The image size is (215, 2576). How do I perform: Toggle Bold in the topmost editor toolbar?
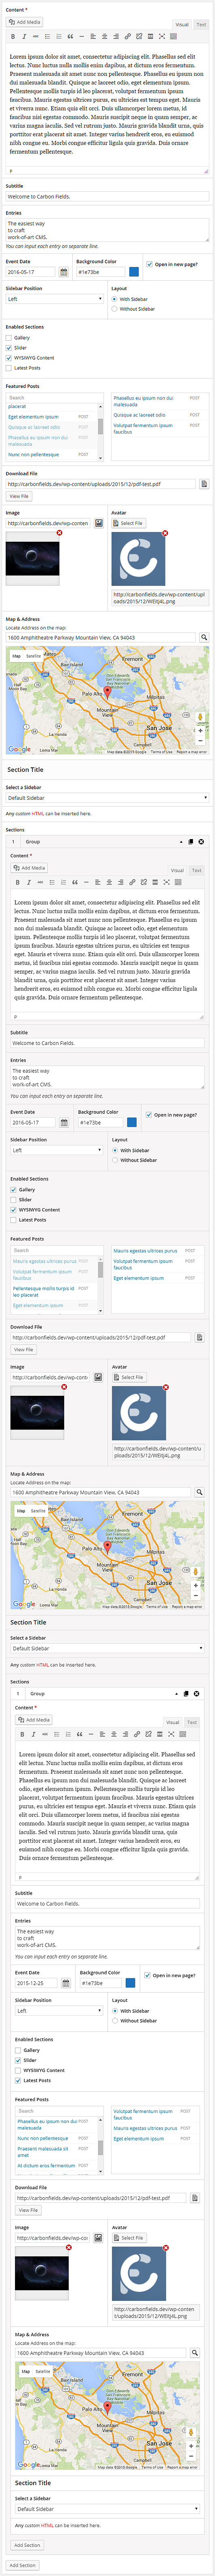[x=13, y=36]
